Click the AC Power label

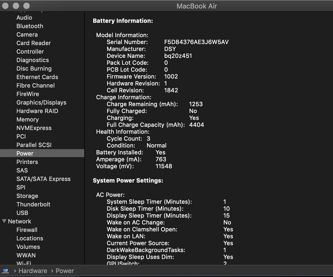pyautogui.click(x=110, y=195)
